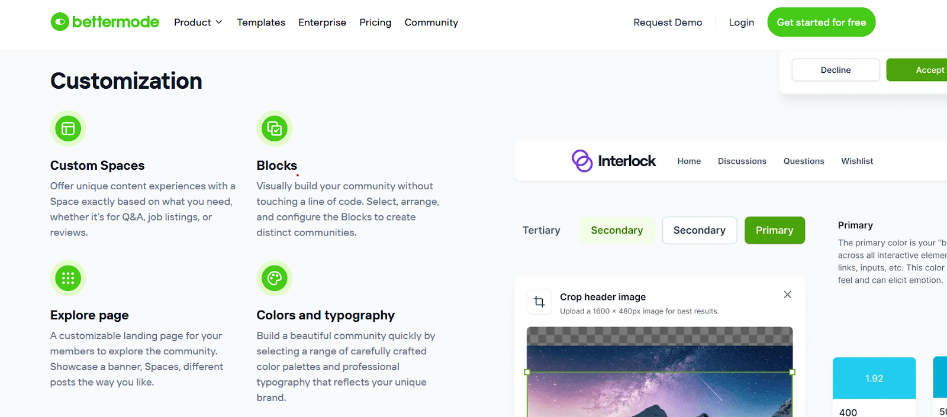This screenshot has width=947, height=417.
Task: Click the Request Demo link
Action: pyautogui.click(x=668, y=22)
